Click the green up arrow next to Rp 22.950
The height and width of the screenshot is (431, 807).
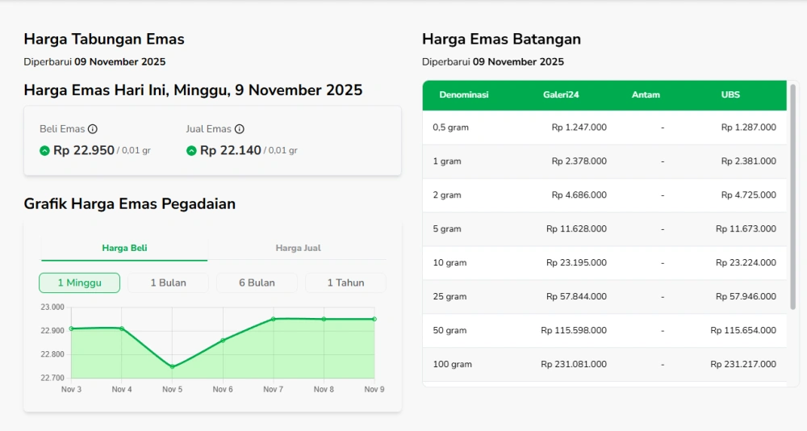pyautogui.click(x=44, y=151)
